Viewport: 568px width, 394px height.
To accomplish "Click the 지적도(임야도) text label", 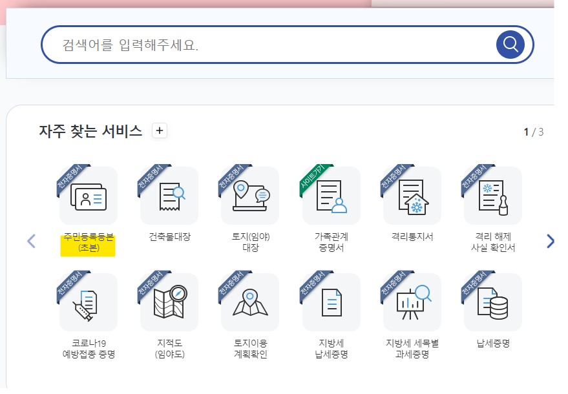I will point(169,349).
